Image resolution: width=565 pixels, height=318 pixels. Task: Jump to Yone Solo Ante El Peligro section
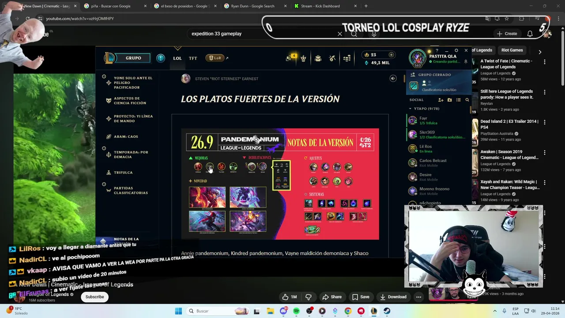[133, 83]
